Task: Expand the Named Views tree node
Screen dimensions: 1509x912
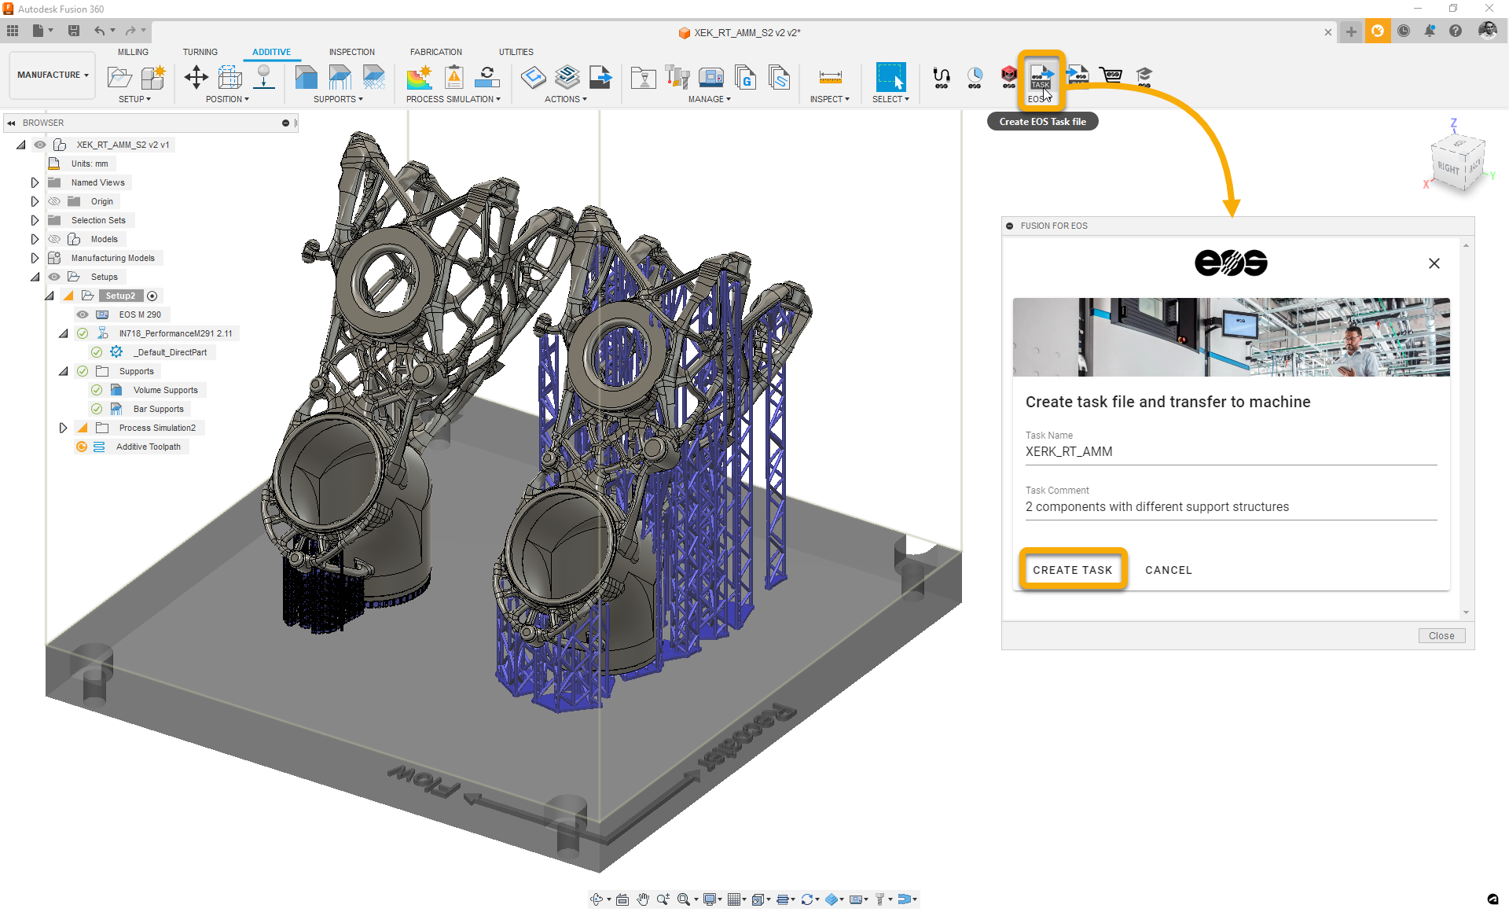Action: point(35,182)
